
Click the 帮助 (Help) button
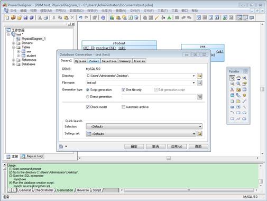(198, 147)
